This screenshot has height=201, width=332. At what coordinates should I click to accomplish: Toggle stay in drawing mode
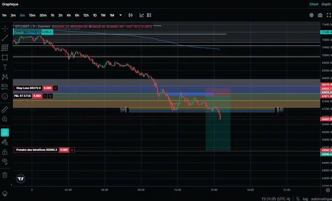click(x=5, y=142)
